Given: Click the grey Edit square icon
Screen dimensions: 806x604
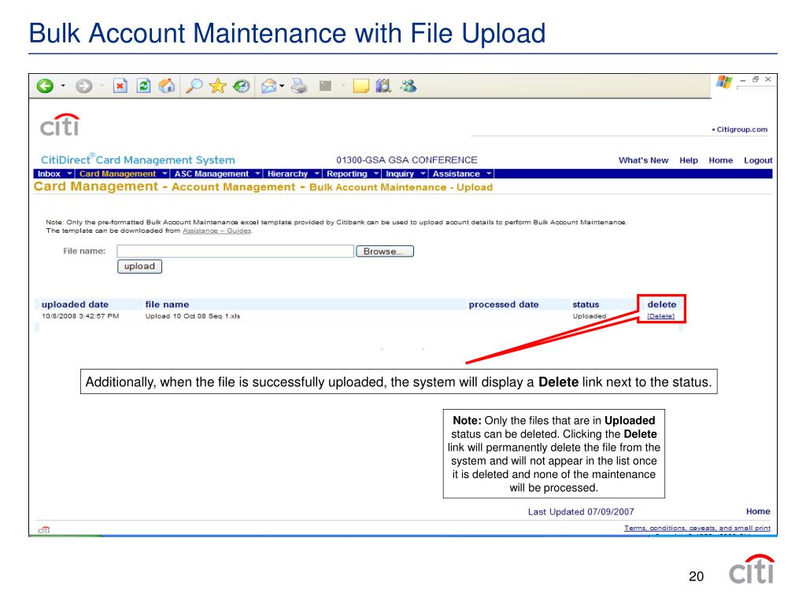Looking at the screenshot, I should point(325,86).
